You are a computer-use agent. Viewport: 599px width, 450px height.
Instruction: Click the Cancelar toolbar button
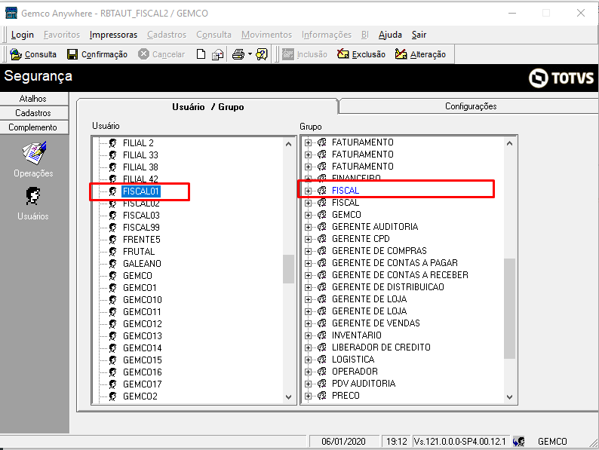coord(161,54)
